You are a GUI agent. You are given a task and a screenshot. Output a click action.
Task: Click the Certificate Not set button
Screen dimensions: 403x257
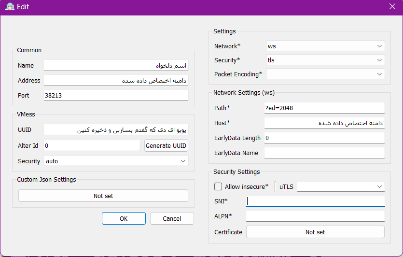pos(315,232)
